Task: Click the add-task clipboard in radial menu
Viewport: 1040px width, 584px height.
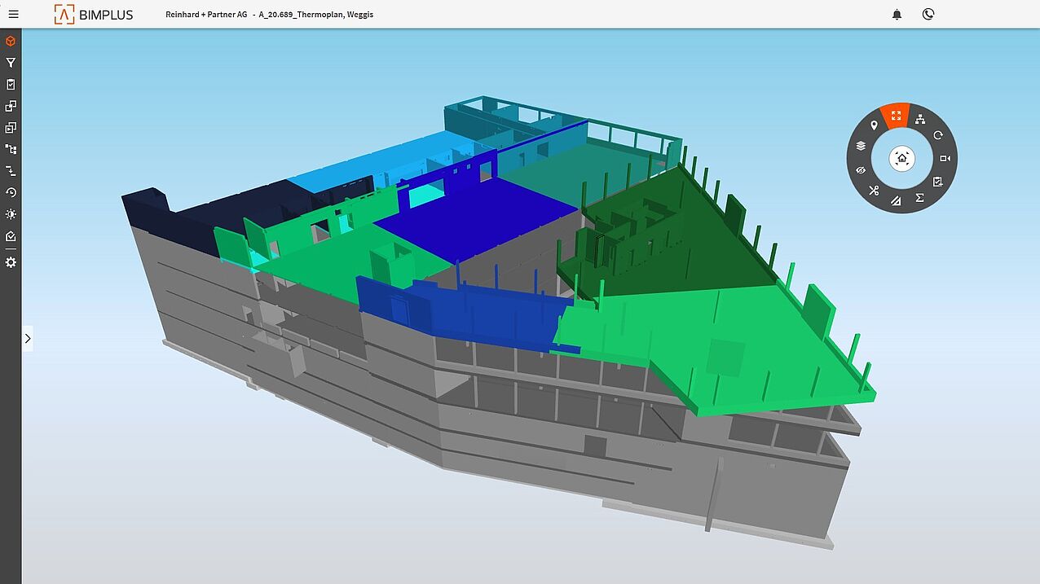Action: pyautogui.click(x=938, y=182)
